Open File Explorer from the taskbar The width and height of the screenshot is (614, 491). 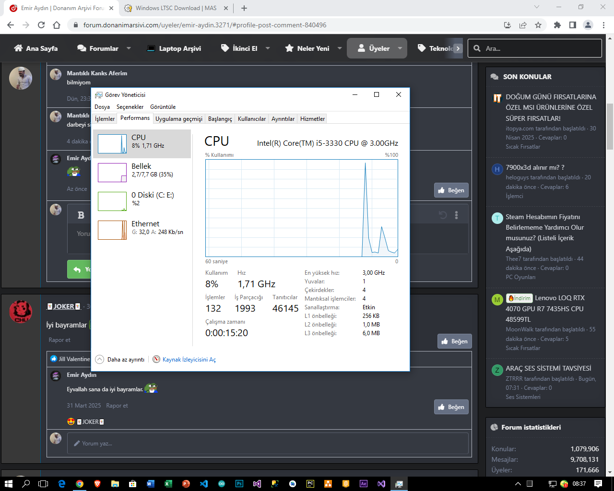tap(115, 484)
